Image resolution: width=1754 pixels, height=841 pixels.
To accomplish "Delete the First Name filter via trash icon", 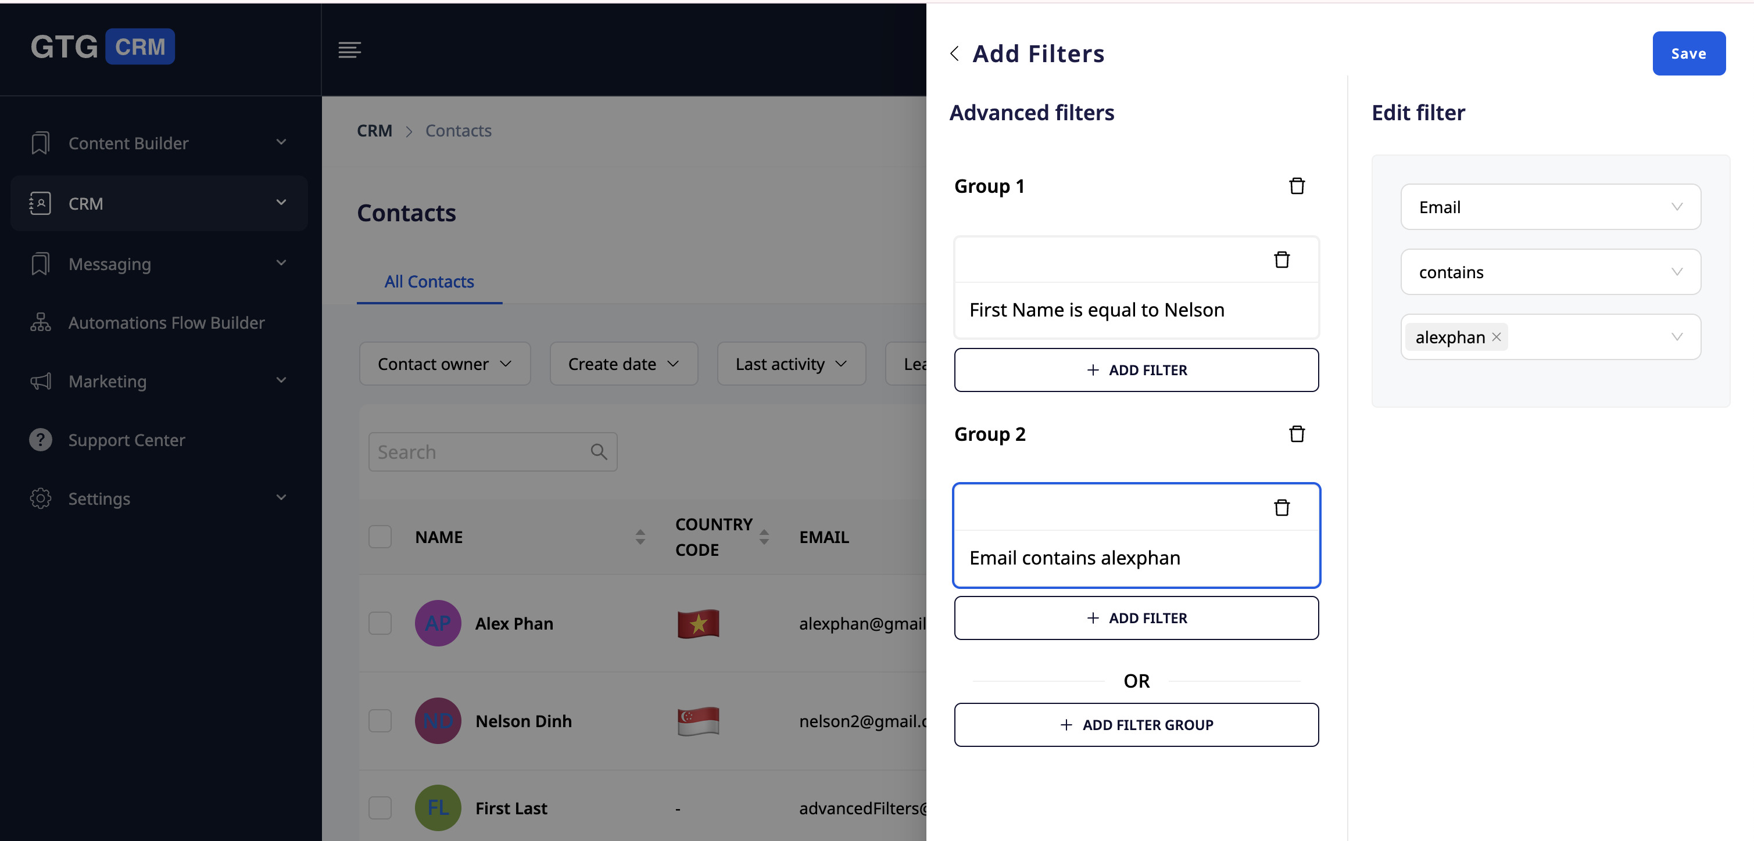I will coord(1282,259).
